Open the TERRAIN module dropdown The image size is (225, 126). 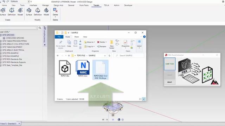[29, 1]
